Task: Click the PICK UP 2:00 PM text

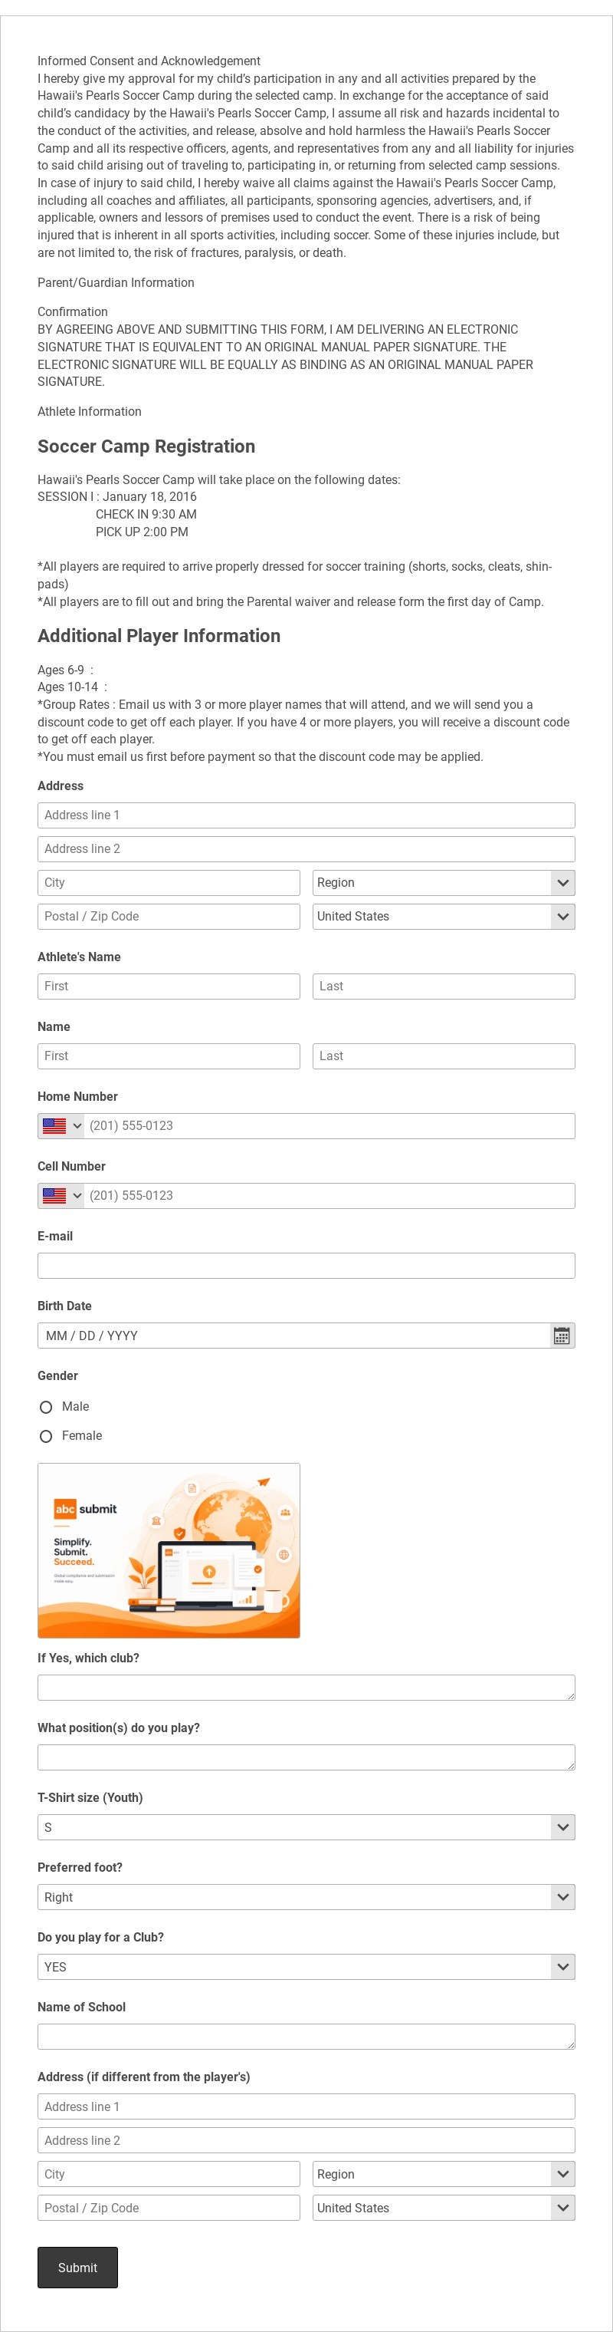Action: coord(142,532)
